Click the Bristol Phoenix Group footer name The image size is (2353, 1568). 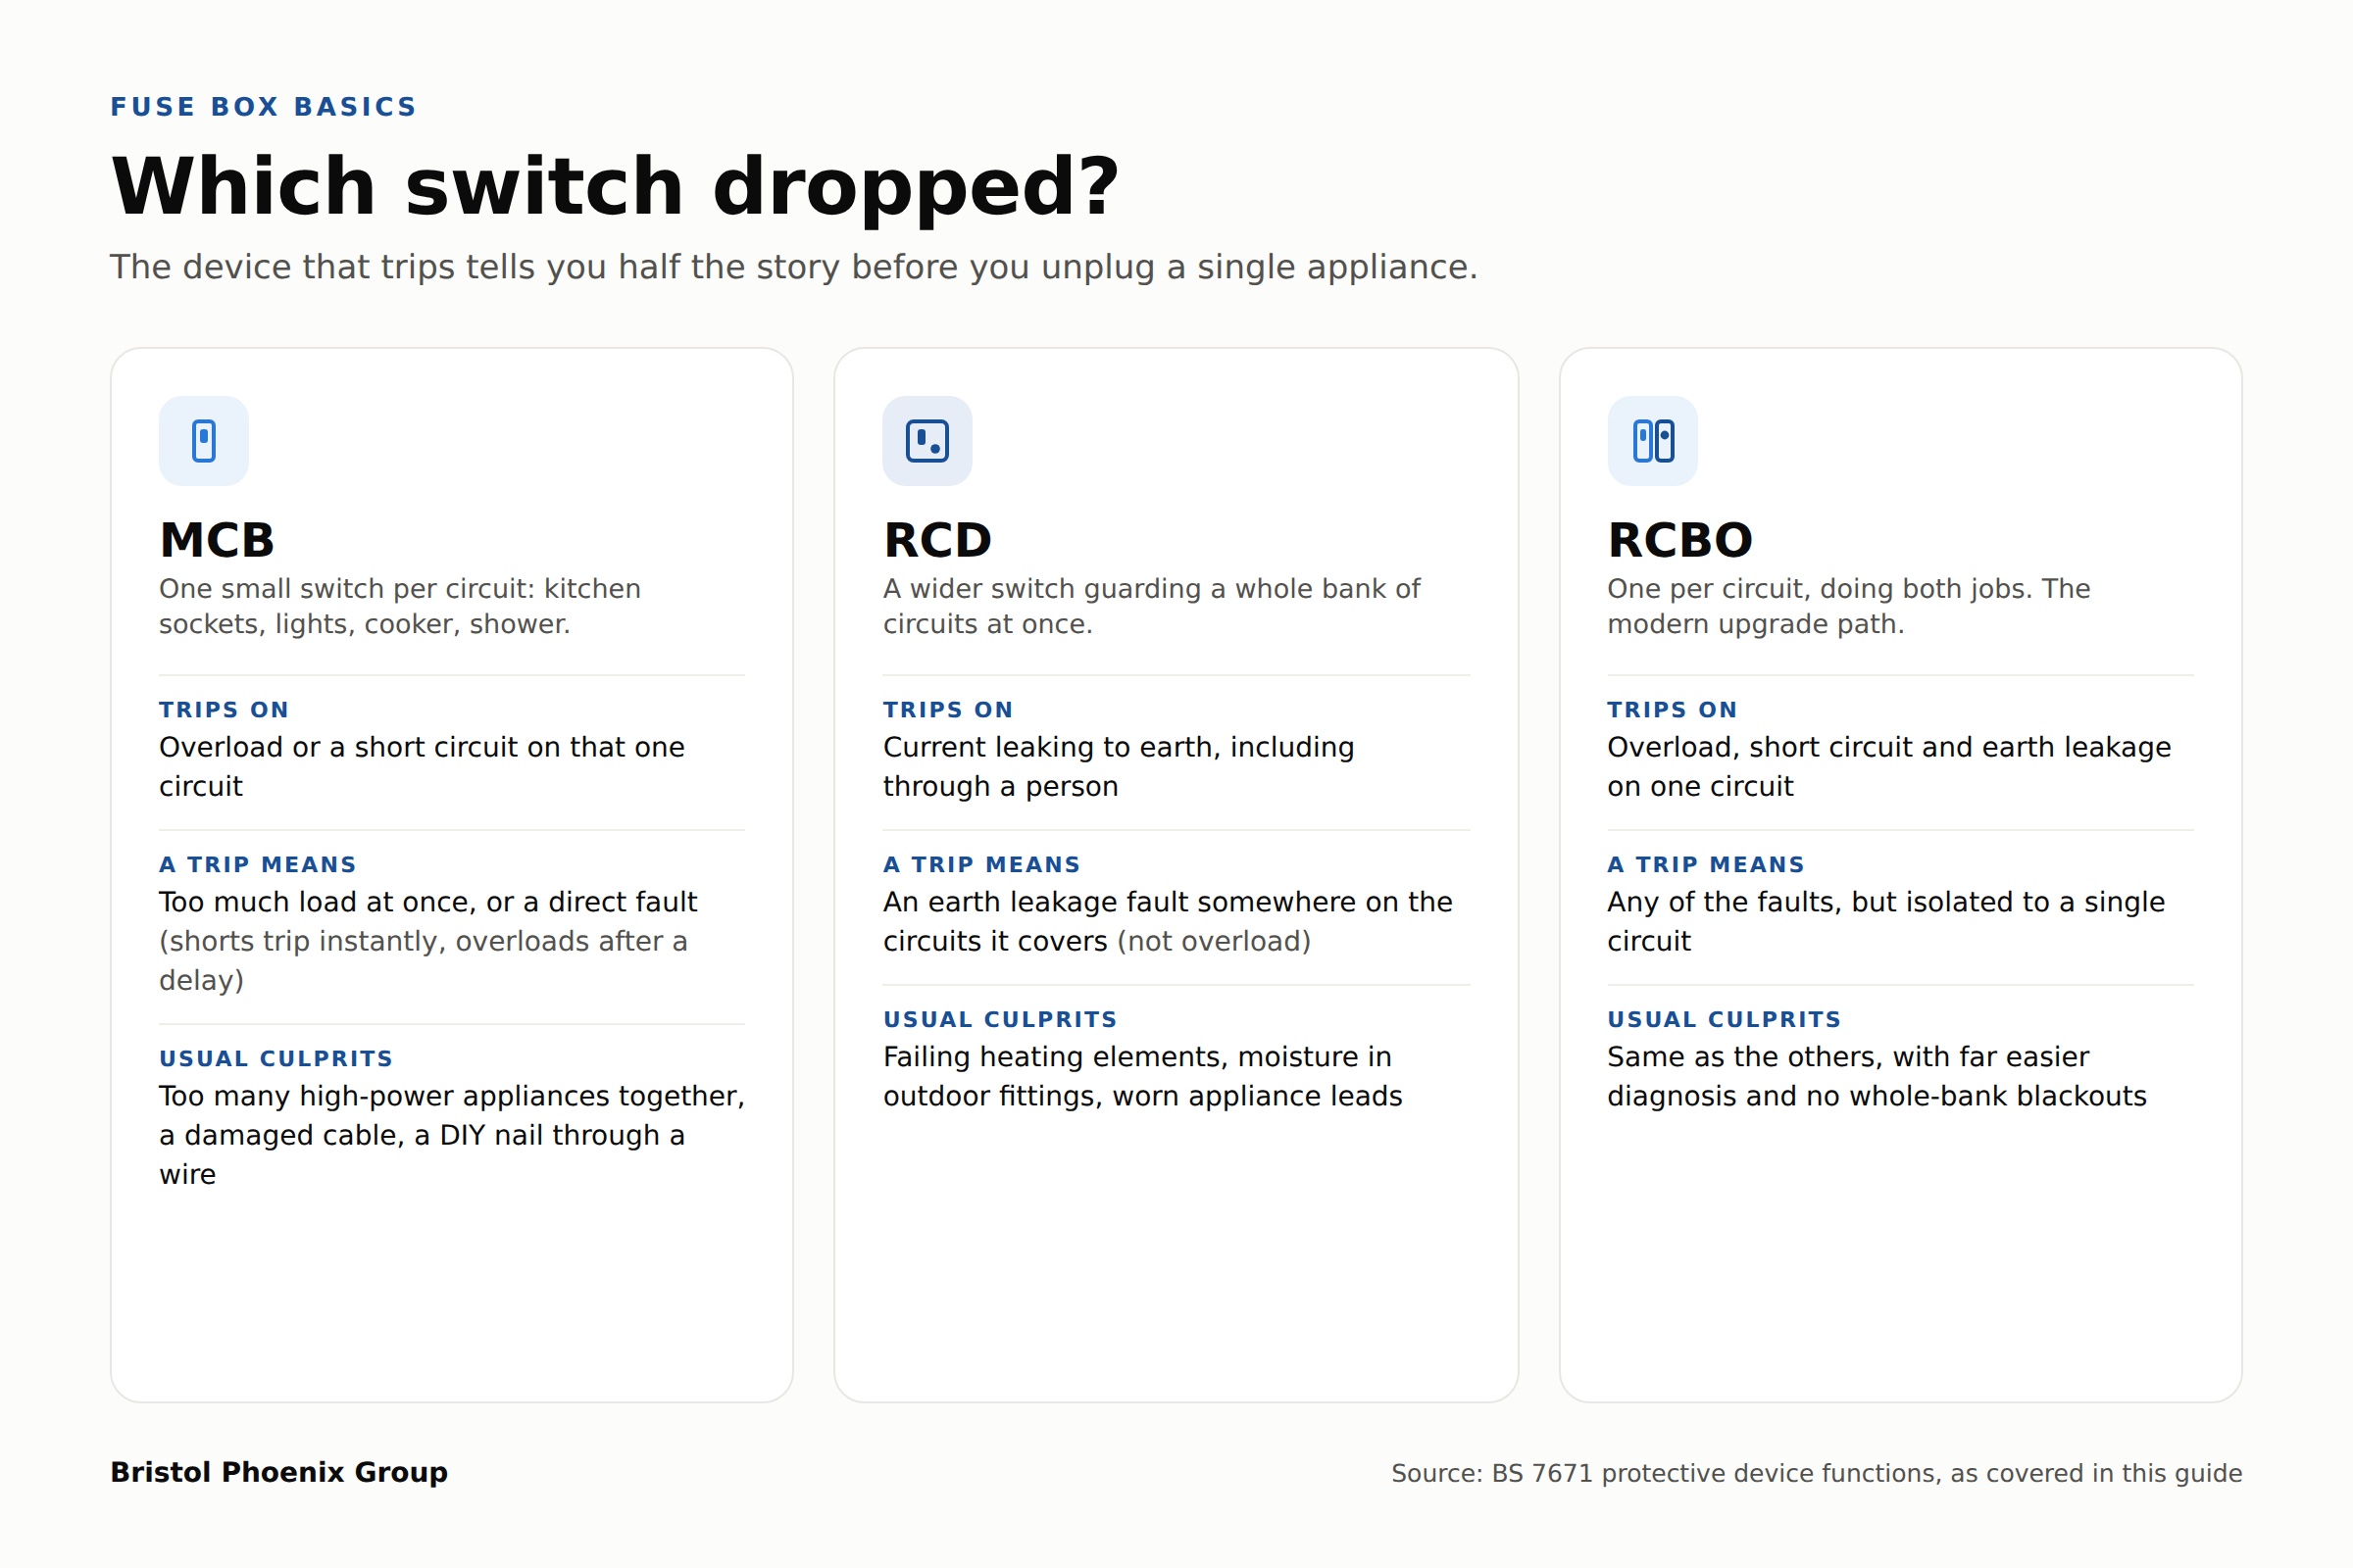(x=279, y=1472)
